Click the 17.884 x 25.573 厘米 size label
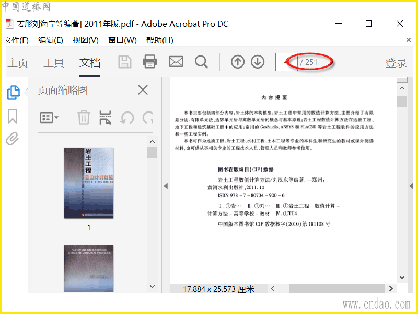 [218, 289]
